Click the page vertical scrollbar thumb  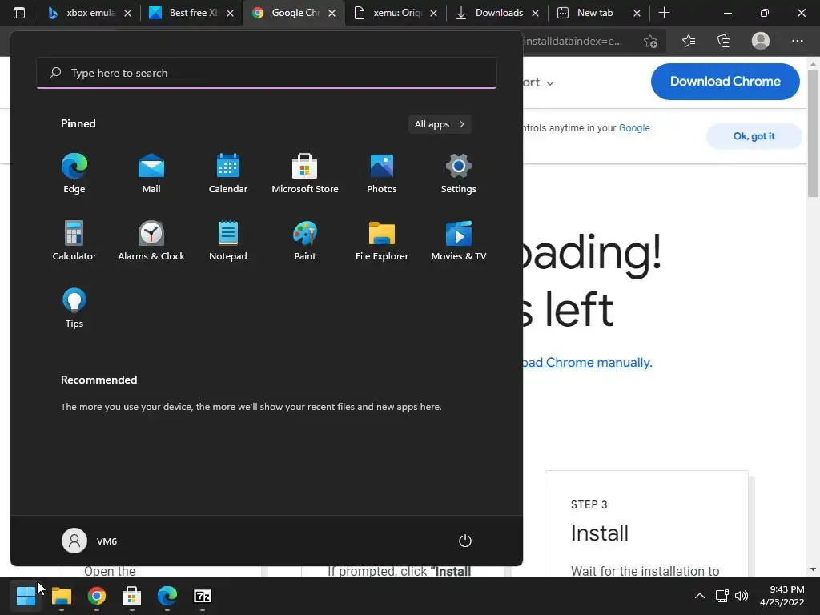tap(813, 133)
